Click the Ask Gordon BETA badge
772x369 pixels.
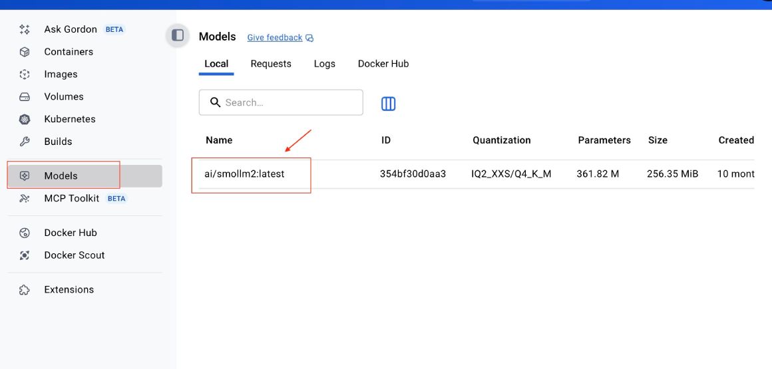114,29
